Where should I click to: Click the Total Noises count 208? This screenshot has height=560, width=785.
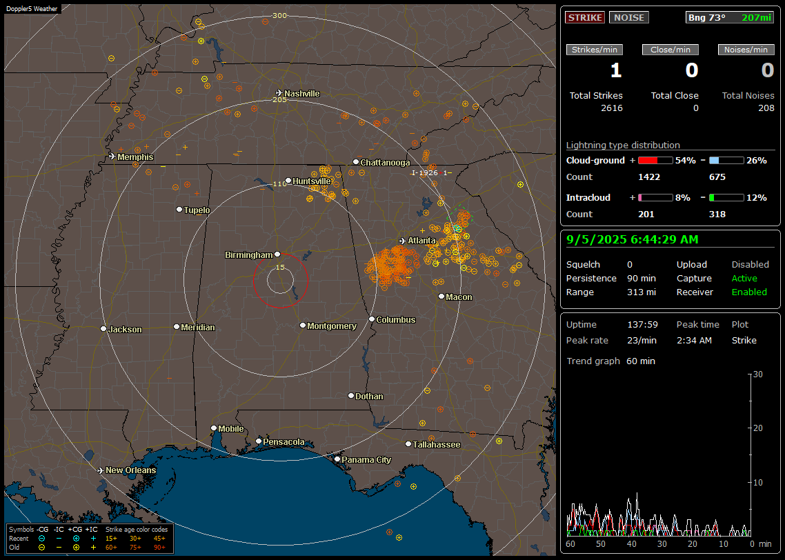[766, 108]
